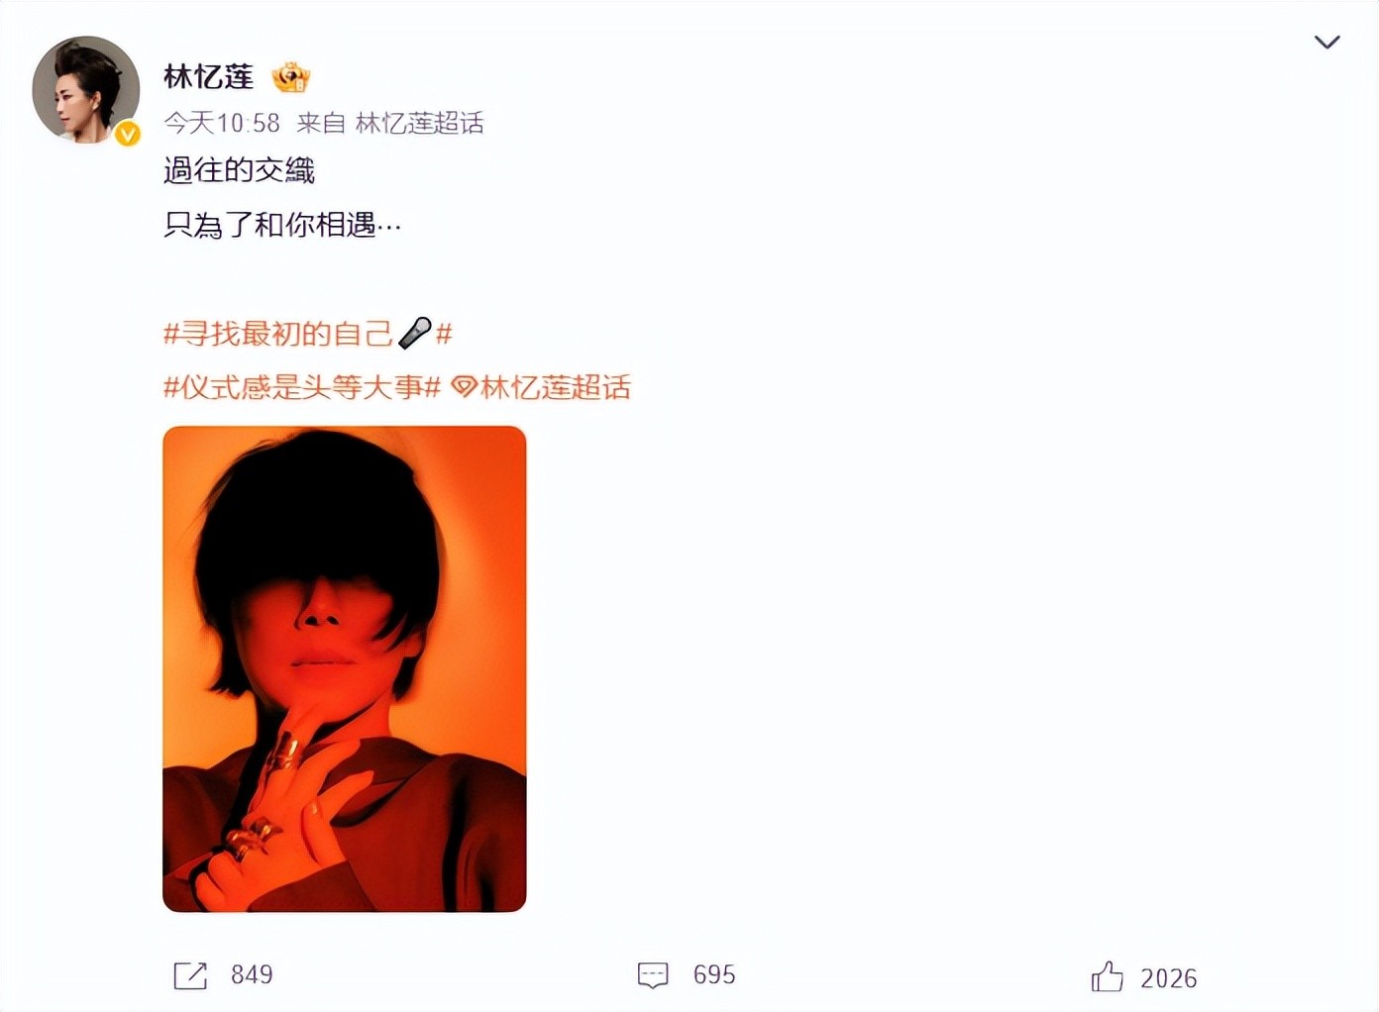The height and width of the screenshot is (1012, 1379).
Task: Open comments with speech bubble icon
Action: [x=653, y=975]
